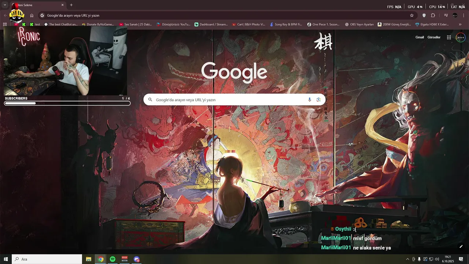Open the purple app icon right of Voicemeeter
This screenshot has height=264, width=469.
137,259
